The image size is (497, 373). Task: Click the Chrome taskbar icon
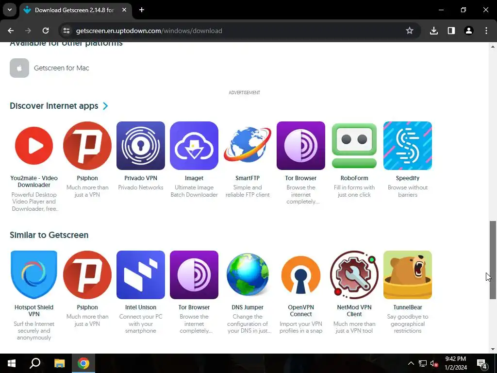[x=83, y=363]
